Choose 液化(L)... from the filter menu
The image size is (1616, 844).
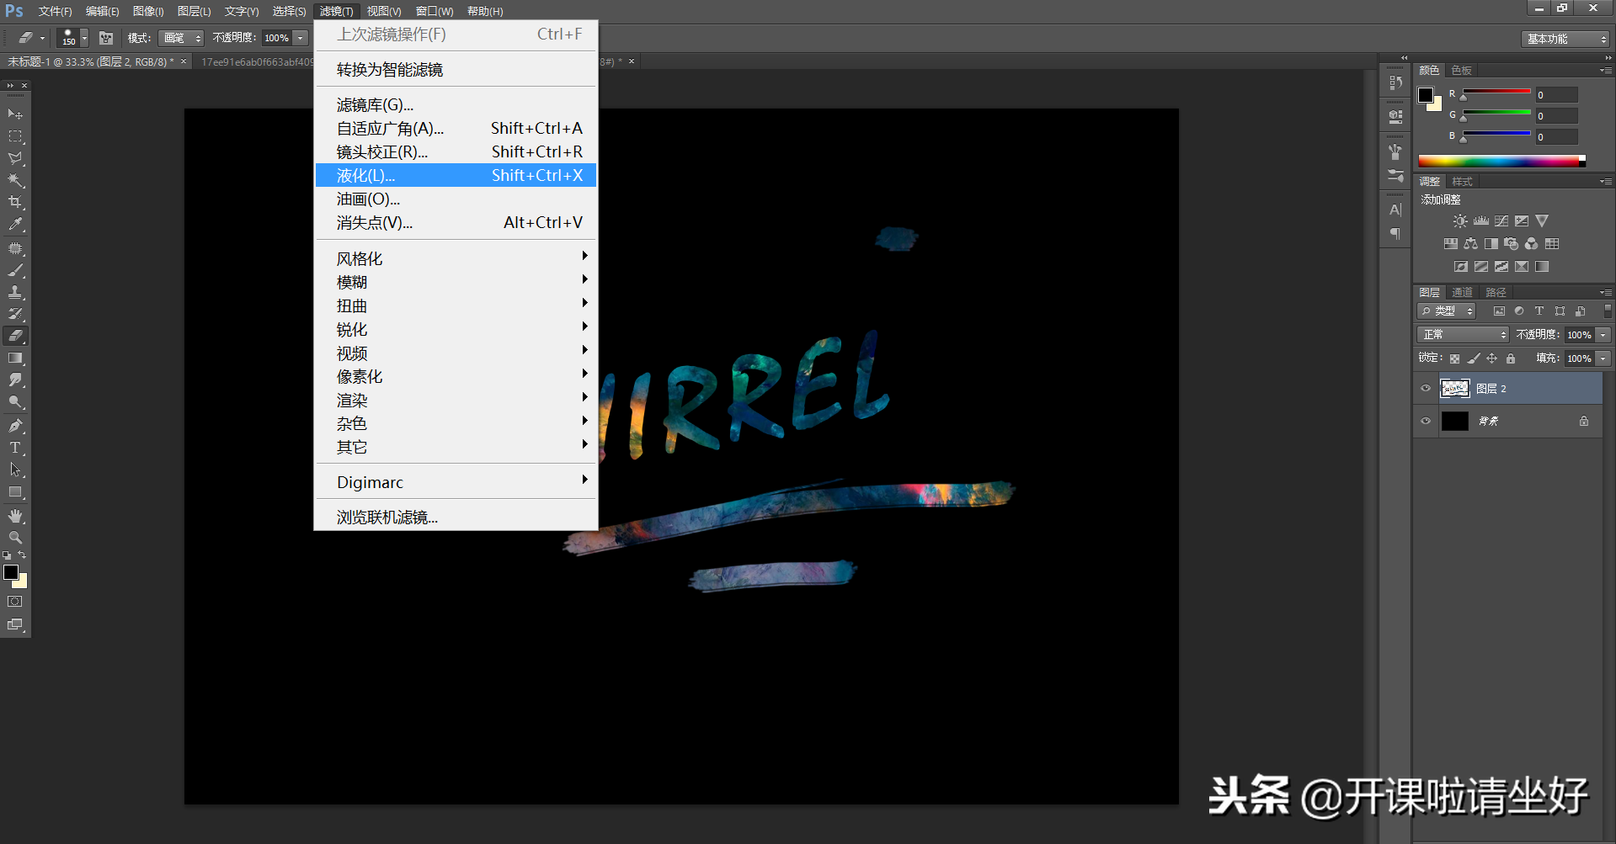pyautogui.click(x=456, y=175)
